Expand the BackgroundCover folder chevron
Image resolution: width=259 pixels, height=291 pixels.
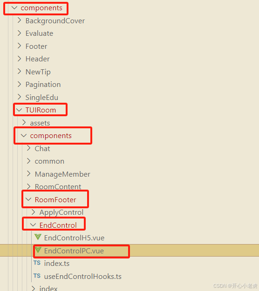click(x=19, y=20)
